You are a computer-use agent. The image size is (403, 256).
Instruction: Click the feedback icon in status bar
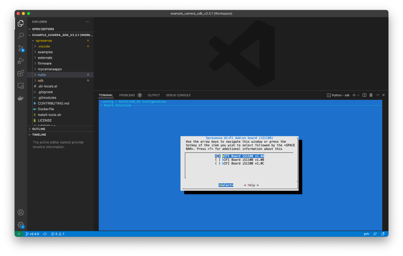(375, 234)
